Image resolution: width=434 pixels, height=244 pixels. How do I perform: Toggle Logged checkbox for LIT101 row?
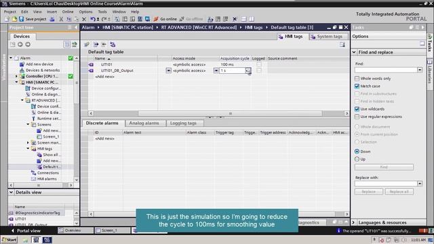(x=258, y=64)
